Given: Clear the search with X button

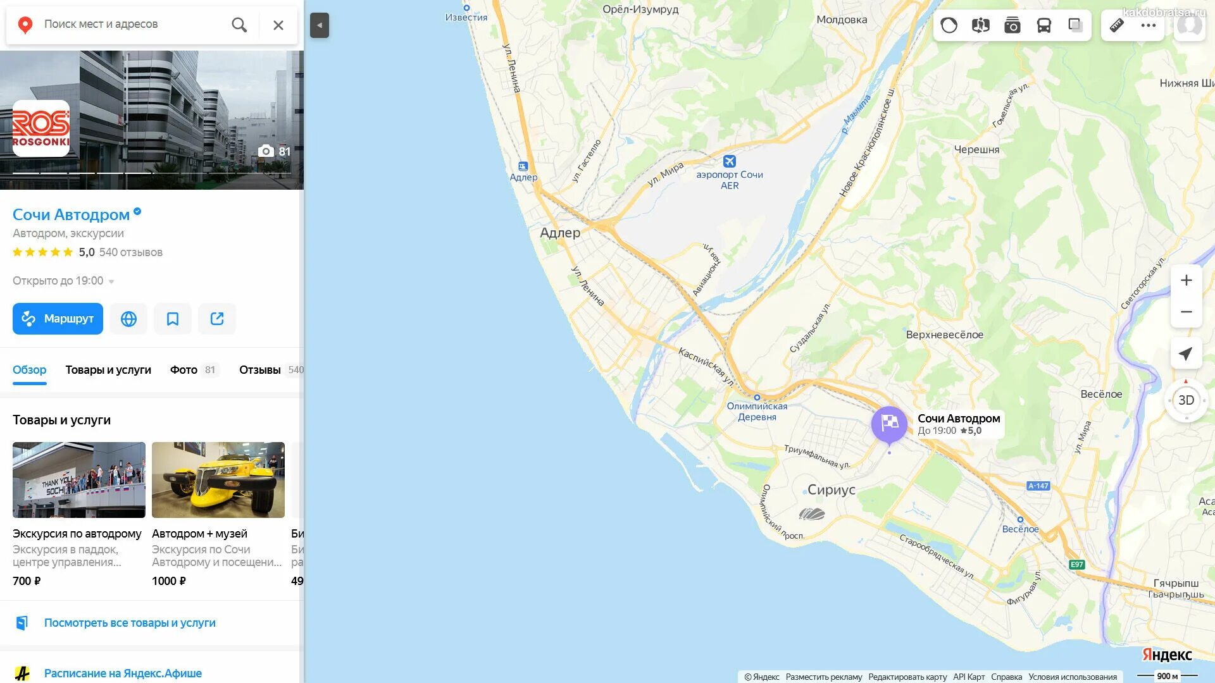Looking at the screenshot, I should point(278,25).
